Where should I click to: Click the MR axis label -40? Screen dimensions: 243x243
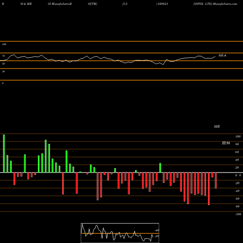point(237,191)
